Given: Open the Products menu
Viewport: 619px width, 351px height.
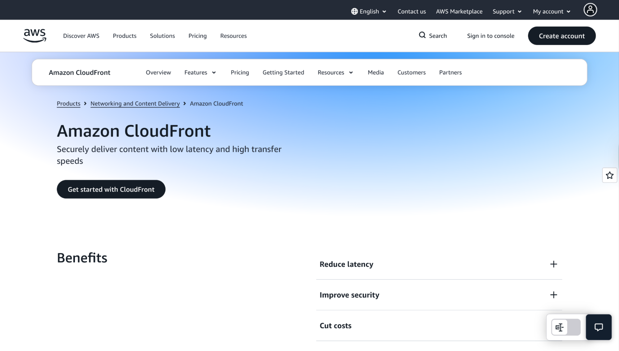Looking at the screenshot, I should coord(124,36).
